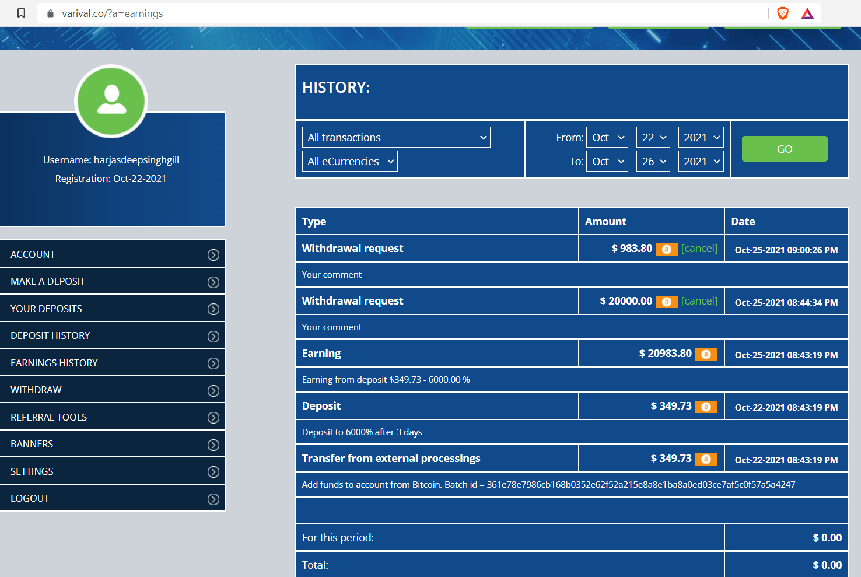Open the All transactions dropdown
The image size is (861, 577).
pyautogui.click(x=396, y=138)
